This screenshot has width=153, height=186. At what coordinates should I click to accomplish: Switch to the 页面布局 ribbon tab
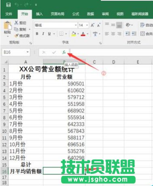click(x=57, y=14)
